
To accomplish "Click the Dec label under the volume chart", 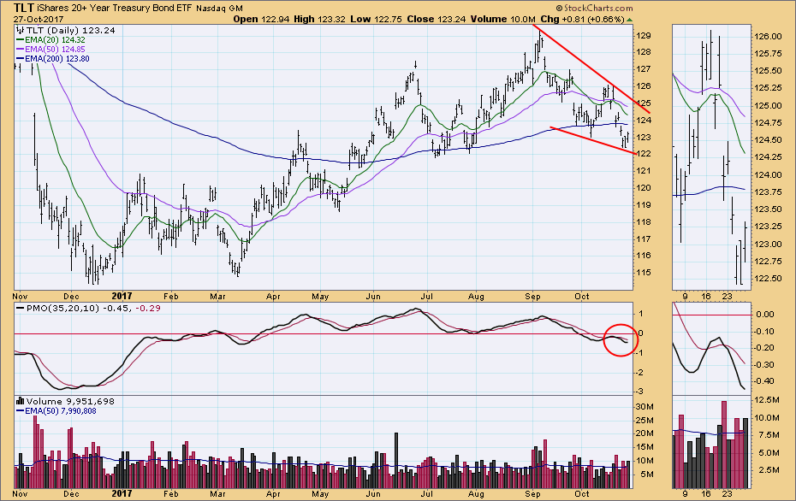I will 71,493.
